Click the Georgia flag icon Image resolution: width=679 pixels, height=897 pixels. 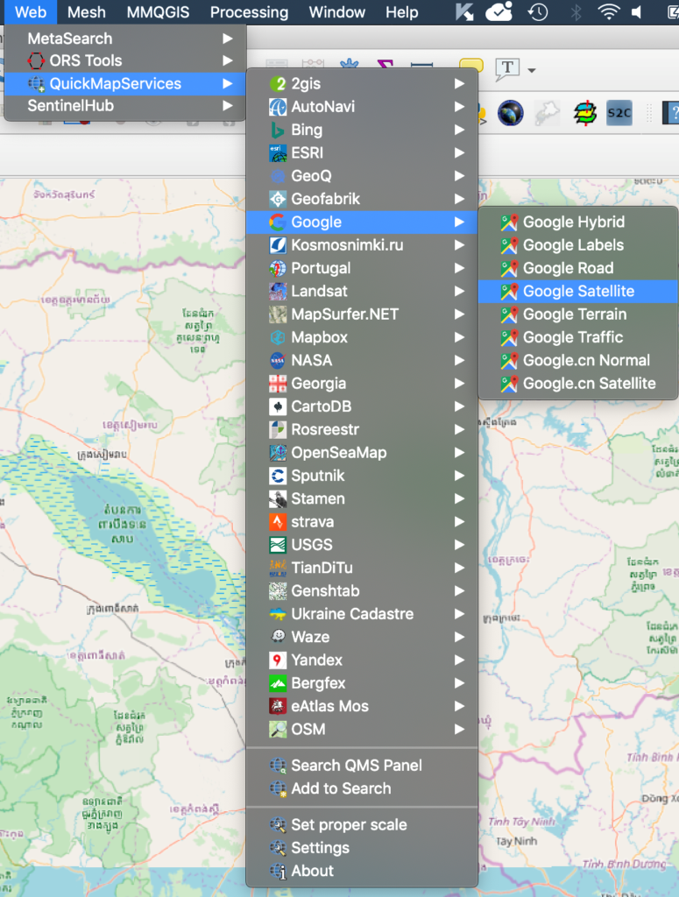pos(278,384)
